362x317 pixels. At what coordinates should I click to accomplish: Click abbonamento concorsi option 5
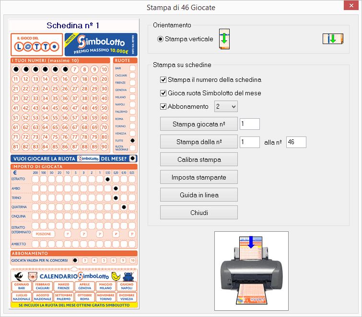(x=104, y=260)
